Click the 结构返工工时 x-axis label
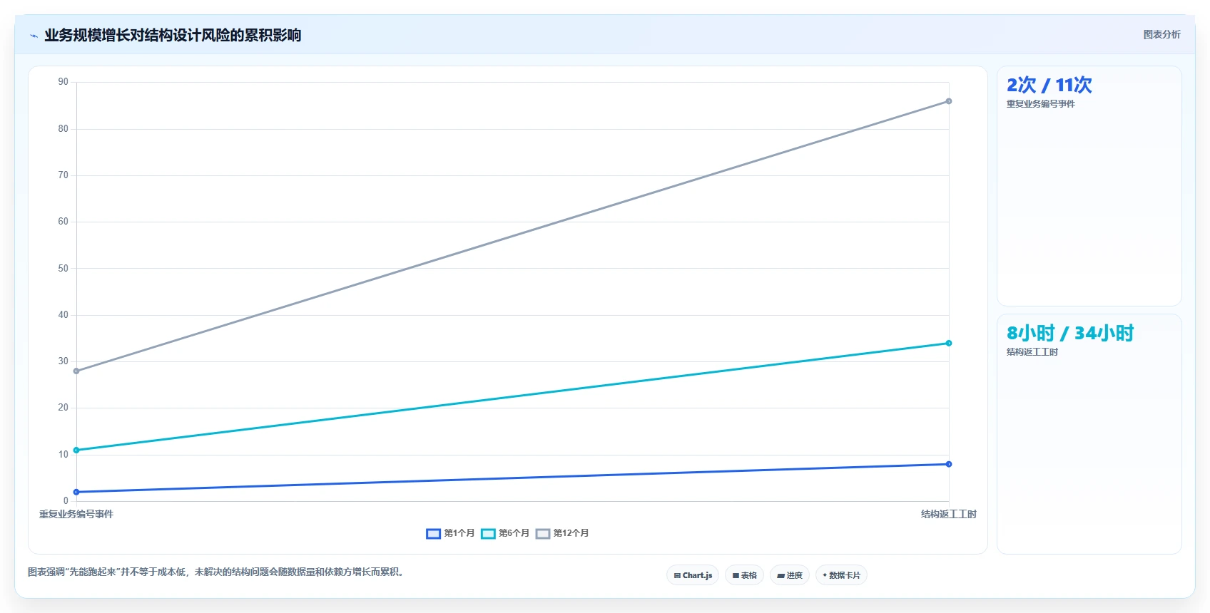Screen dimensions: 1210x613 949,514
